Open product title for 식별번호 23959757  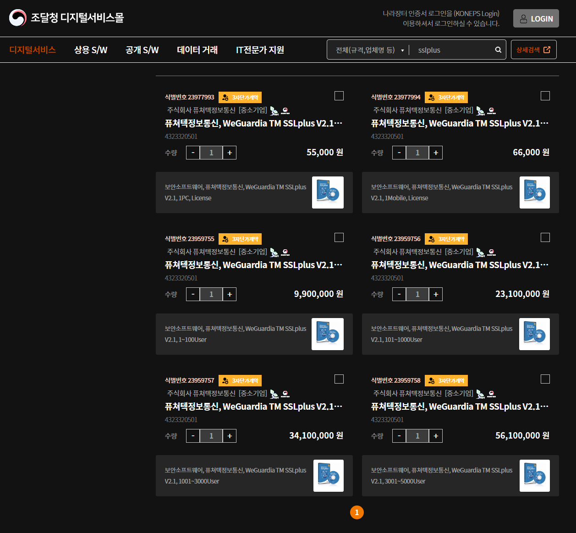click(253, 407)
